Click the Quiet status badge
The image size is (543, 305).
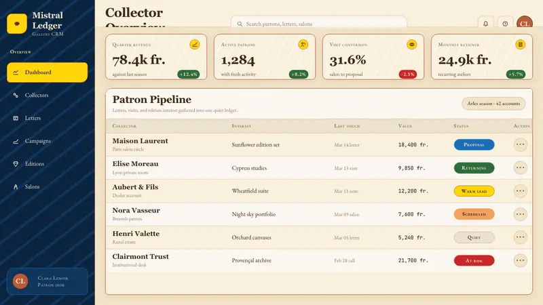point(474,237)
